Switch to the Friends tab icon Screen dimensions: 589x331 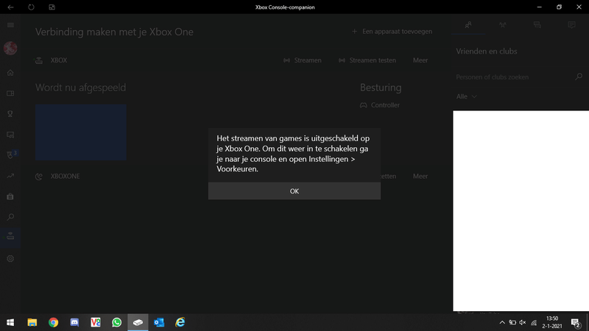[x=468, y=25]
